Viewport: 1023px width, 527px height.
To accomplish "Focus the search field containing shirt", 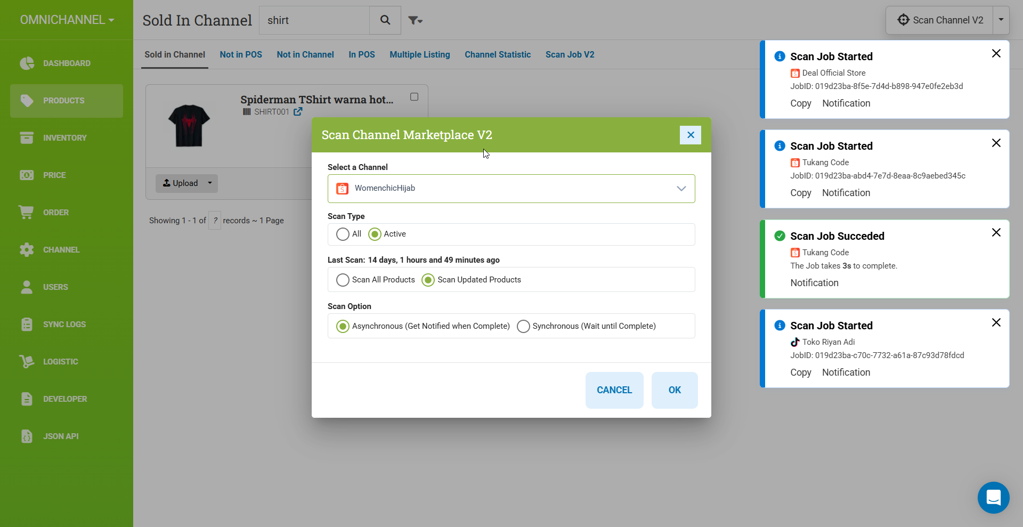I will pos(314,20).
